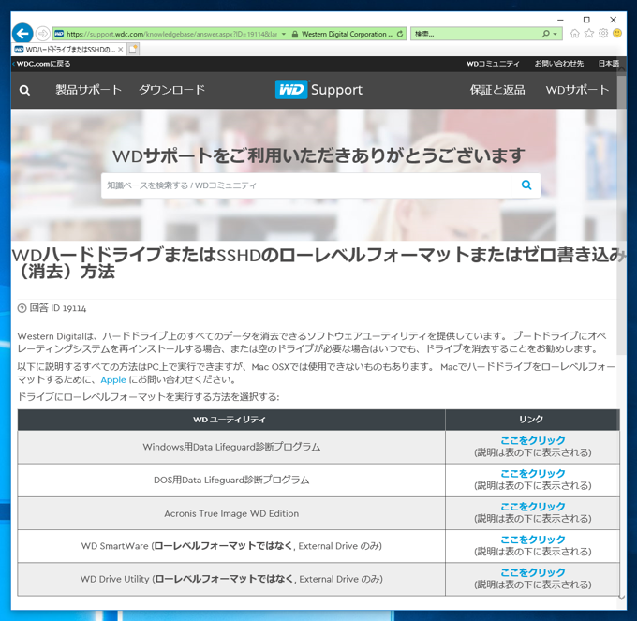Click the smiley feedback icon

[x=617, y=34]
